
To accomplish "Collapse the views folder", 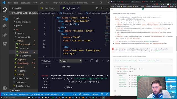I will tap(20, 41).
